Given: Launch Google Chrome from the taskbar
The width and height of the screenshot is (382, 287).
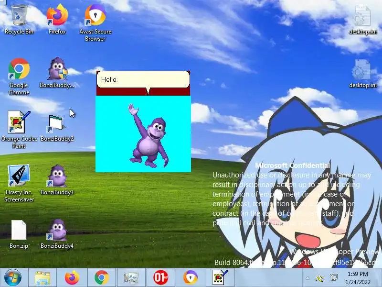Looking at the screenshot, I should (x=102, y=278).
